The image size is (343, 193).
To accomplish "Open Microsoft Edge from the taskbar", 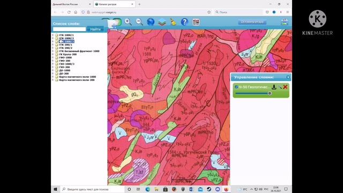I will (148, 189).
